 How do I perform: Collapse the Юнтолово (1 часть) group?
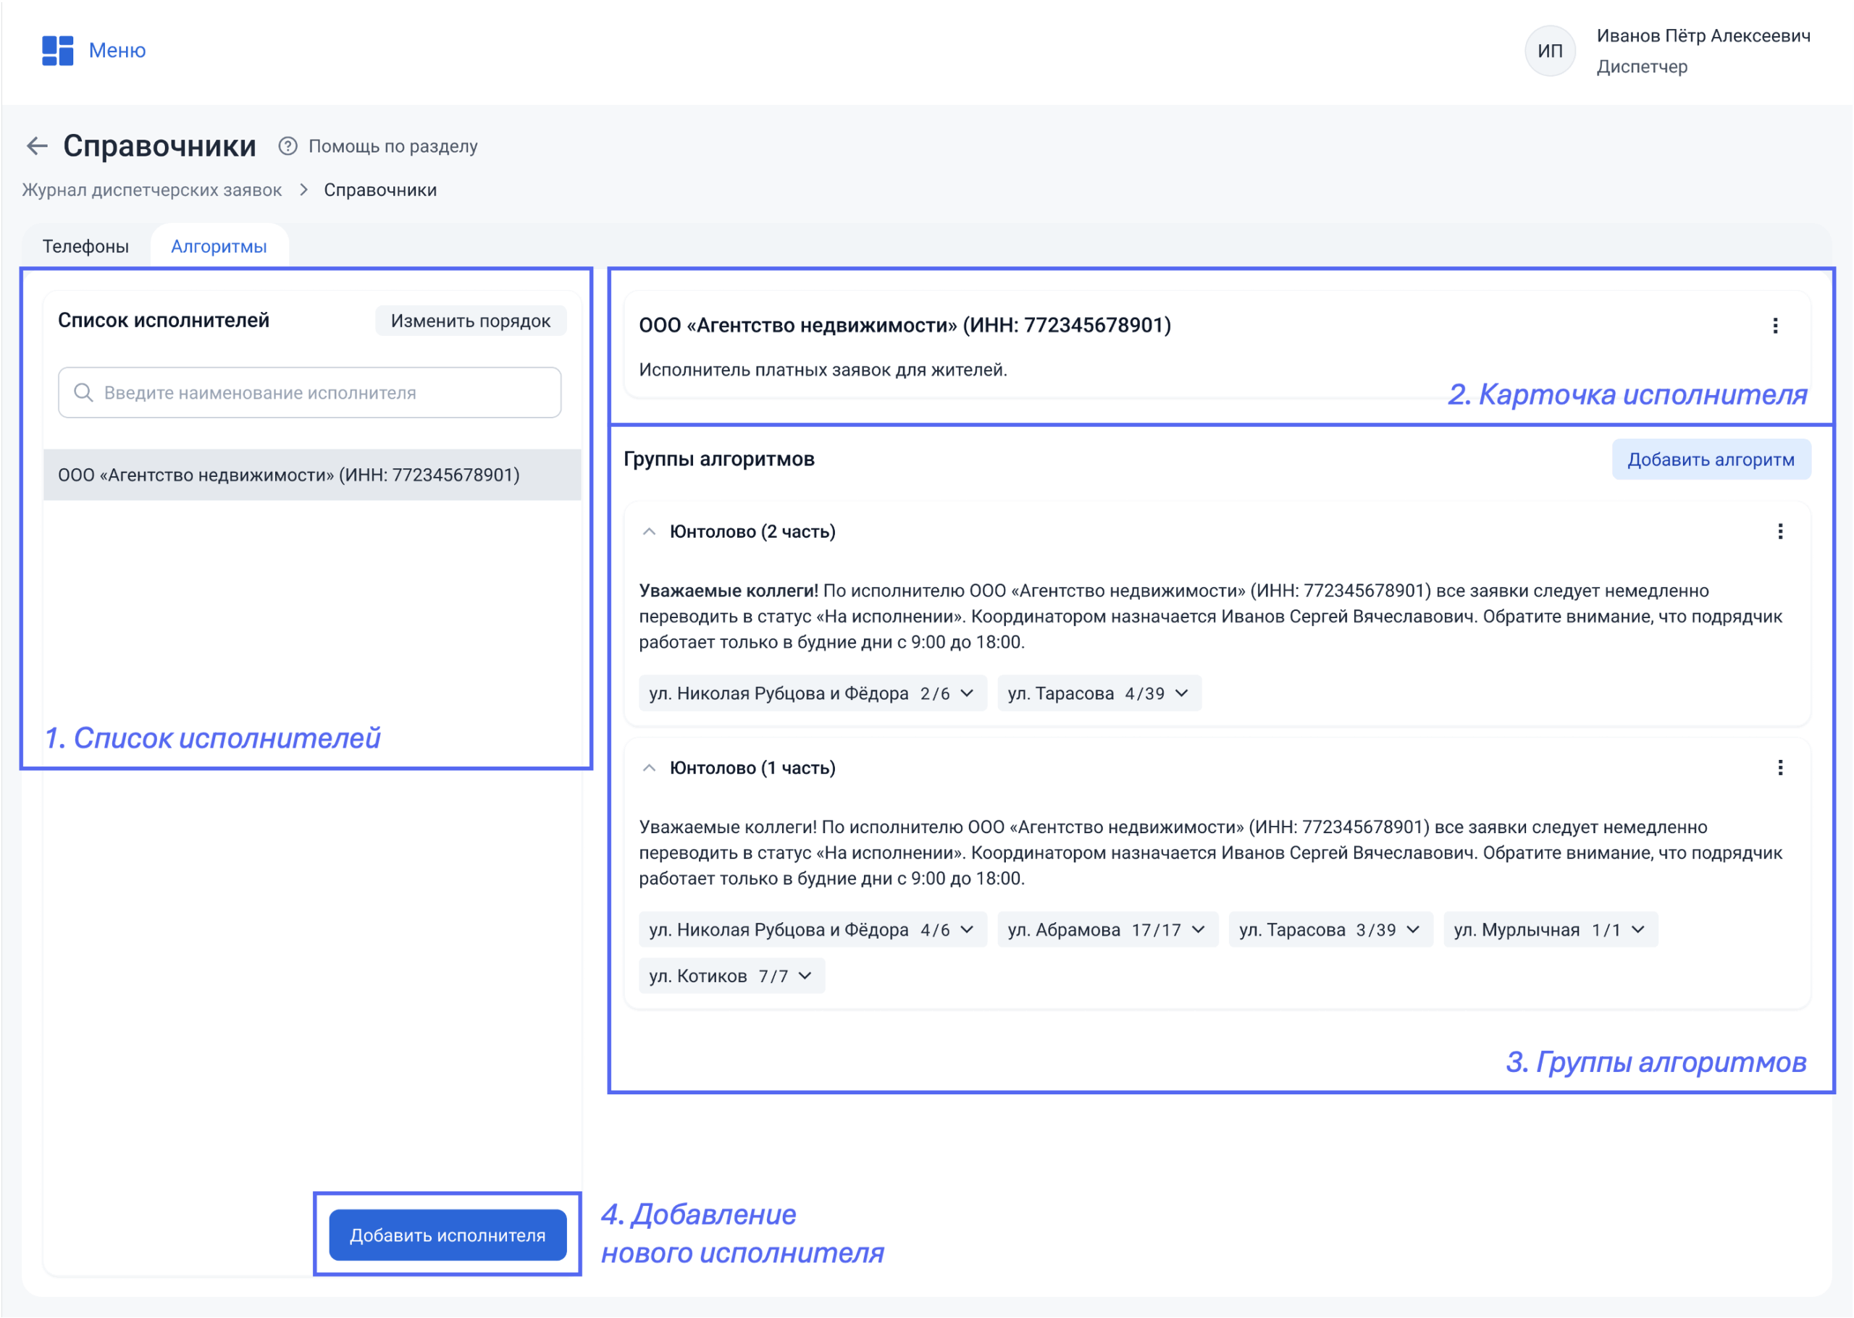[x=649, y=768]
